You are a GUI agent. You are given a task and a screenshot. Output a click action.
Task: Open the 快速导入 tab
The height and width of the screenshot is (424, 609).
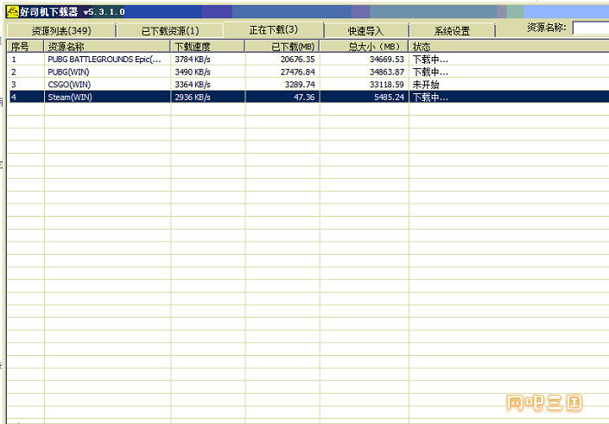(366, 31)
